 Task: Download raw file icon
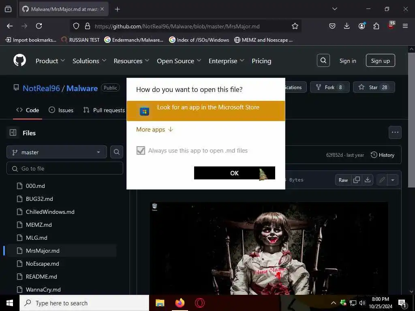(367, 180)
